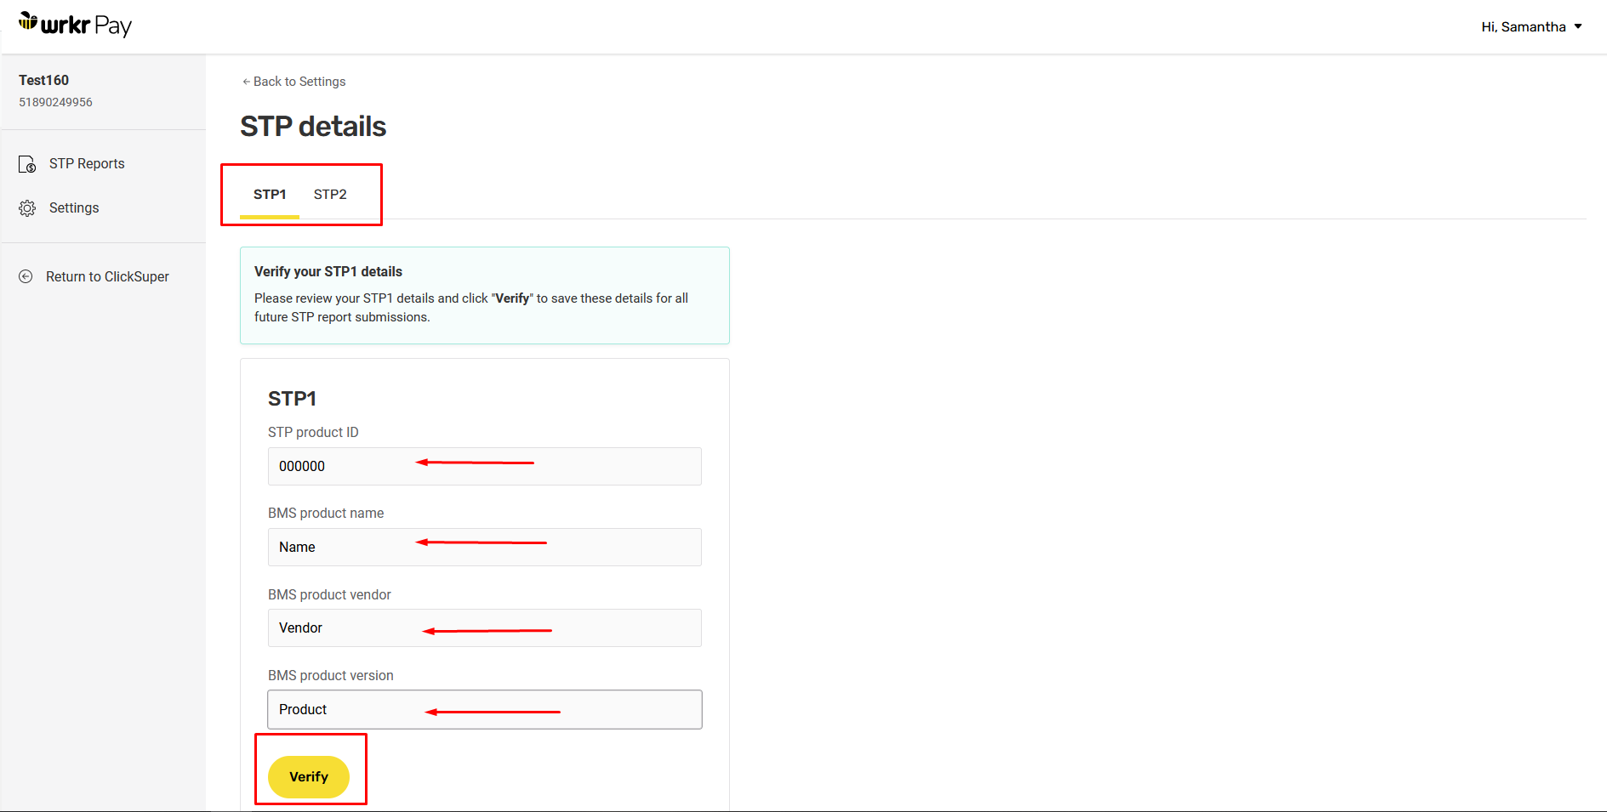
Task: Click the Return to ClickSuper circular arrow icon
Action: coord(26,276)
